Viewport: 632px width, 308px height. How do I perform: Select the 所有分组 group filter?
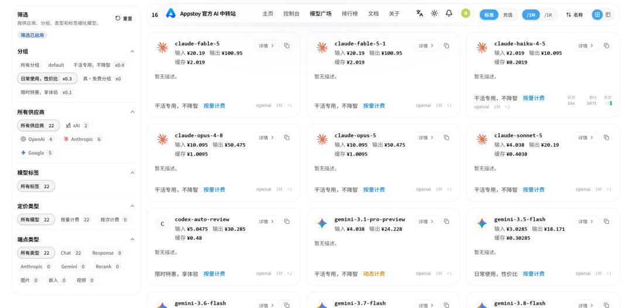[30, 65]
